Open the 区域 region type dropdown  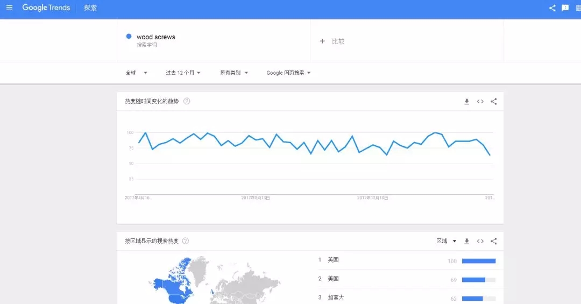(x=446, y=241)
